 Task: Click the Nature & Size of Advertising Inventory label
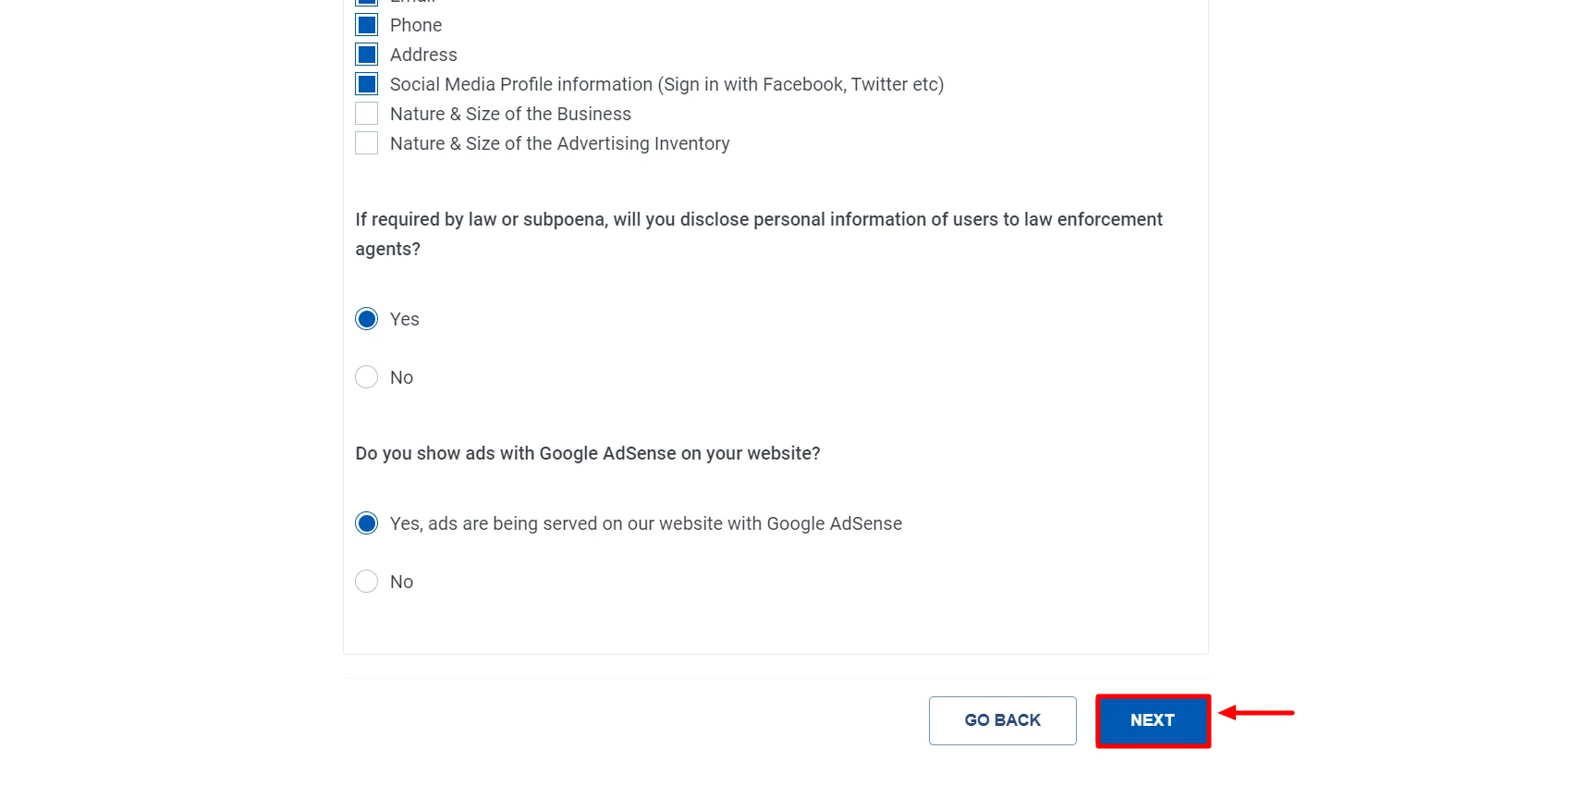[x=559, y=142]
